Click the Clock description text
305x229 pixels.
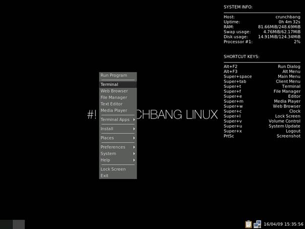[295, 111]
